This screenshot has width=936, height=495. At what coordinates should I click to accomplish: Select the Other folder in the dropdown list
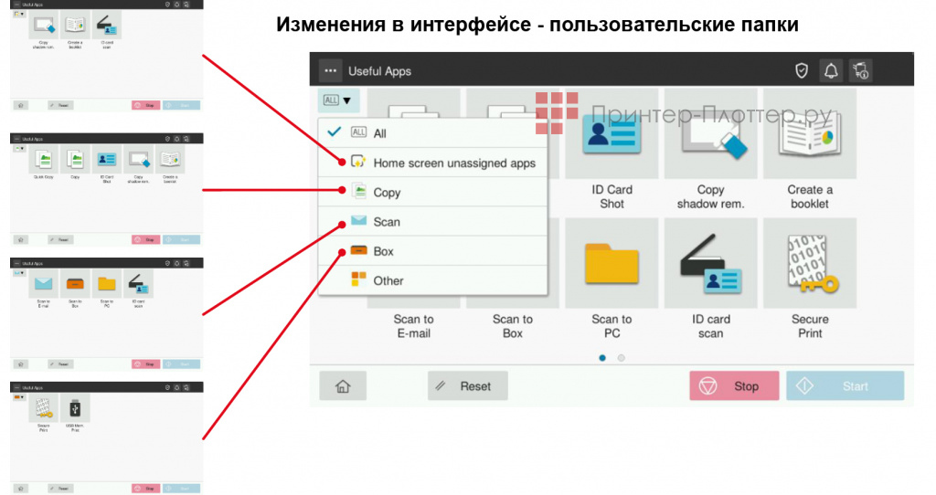(432, 280)
